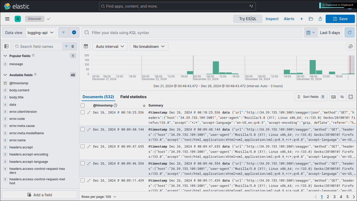The image size is (357, 201).
Task: Click the share icon in toolbar
Action: tap(320, 19)
